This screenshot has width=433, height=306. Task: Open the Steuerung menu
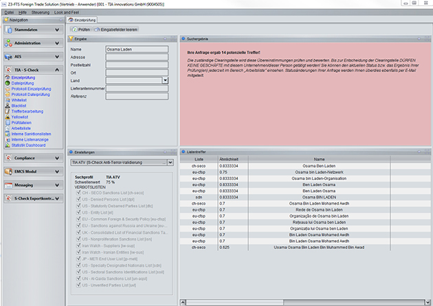click(x=40, y=13)
